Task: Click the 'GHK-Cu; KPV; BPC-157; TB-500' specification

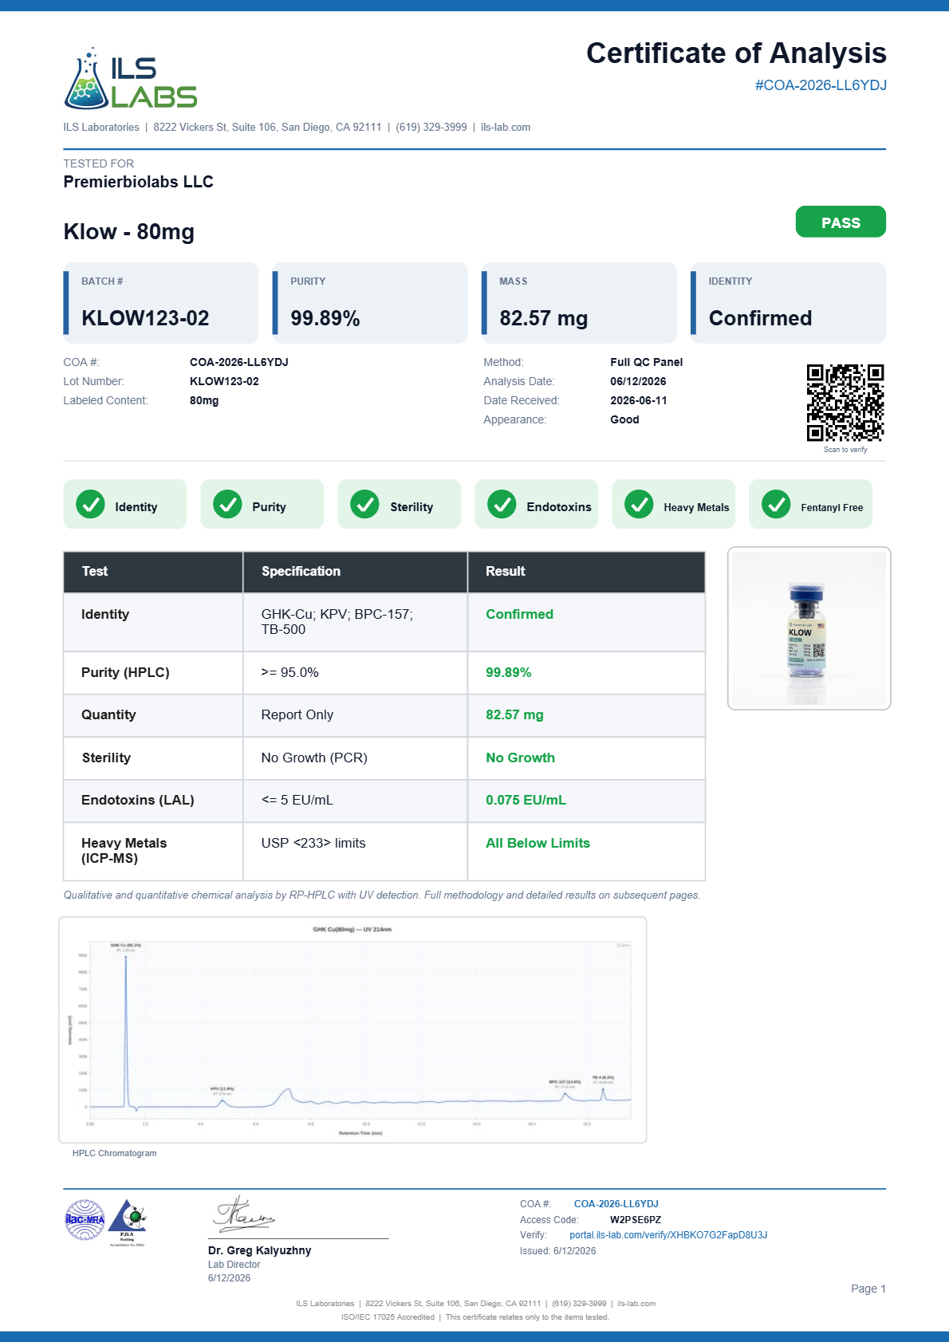Action: (x=337, y=622)
